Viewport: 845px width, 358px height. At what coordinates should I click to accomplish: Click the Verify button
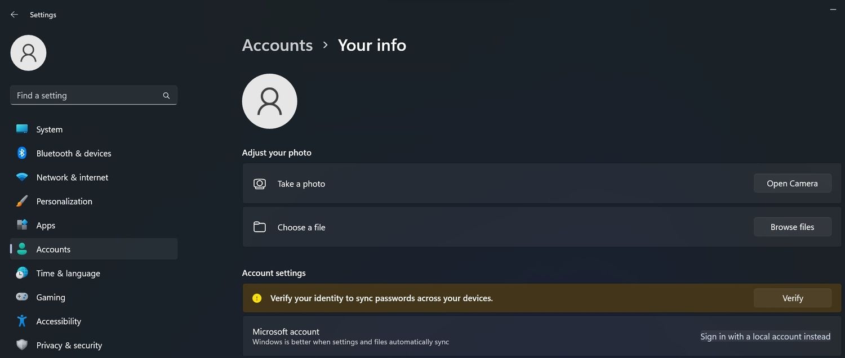(x=793, y=298)
